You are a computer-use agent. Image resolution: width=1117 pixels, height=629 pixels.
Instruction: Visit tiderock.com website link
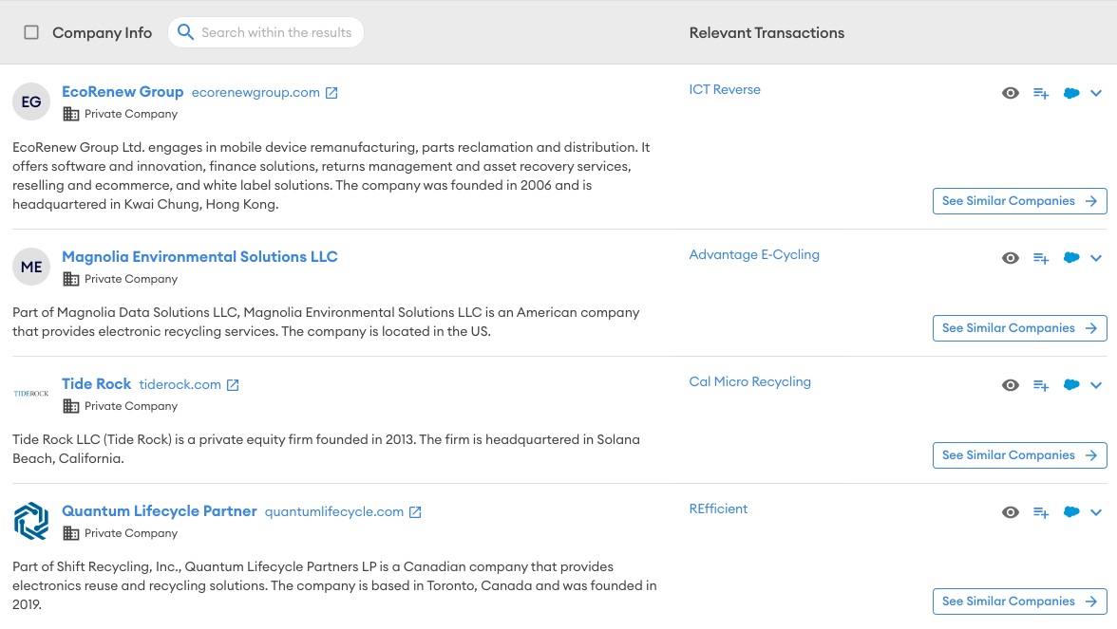pyautogui.click(x=180, y=385)
